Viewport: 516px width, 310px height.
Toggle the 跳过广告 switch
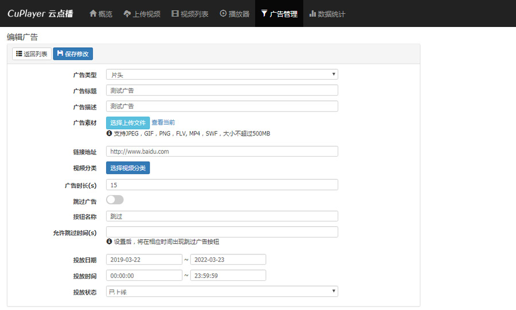click(115, 200)
